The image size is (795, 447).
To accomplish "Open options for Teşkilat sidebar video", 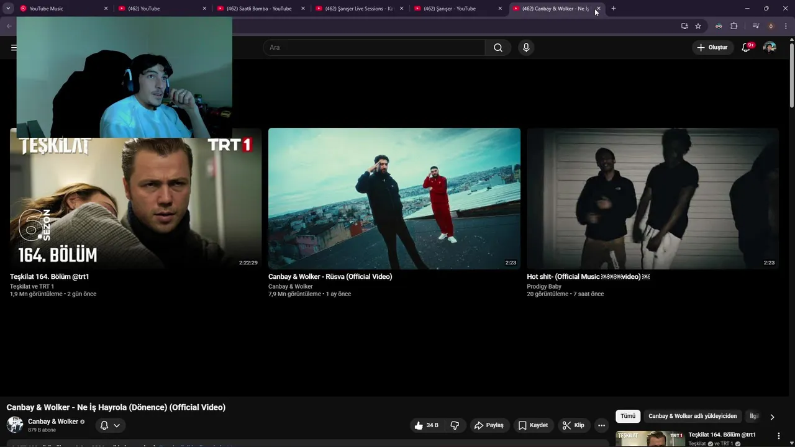I will [778, 436].
